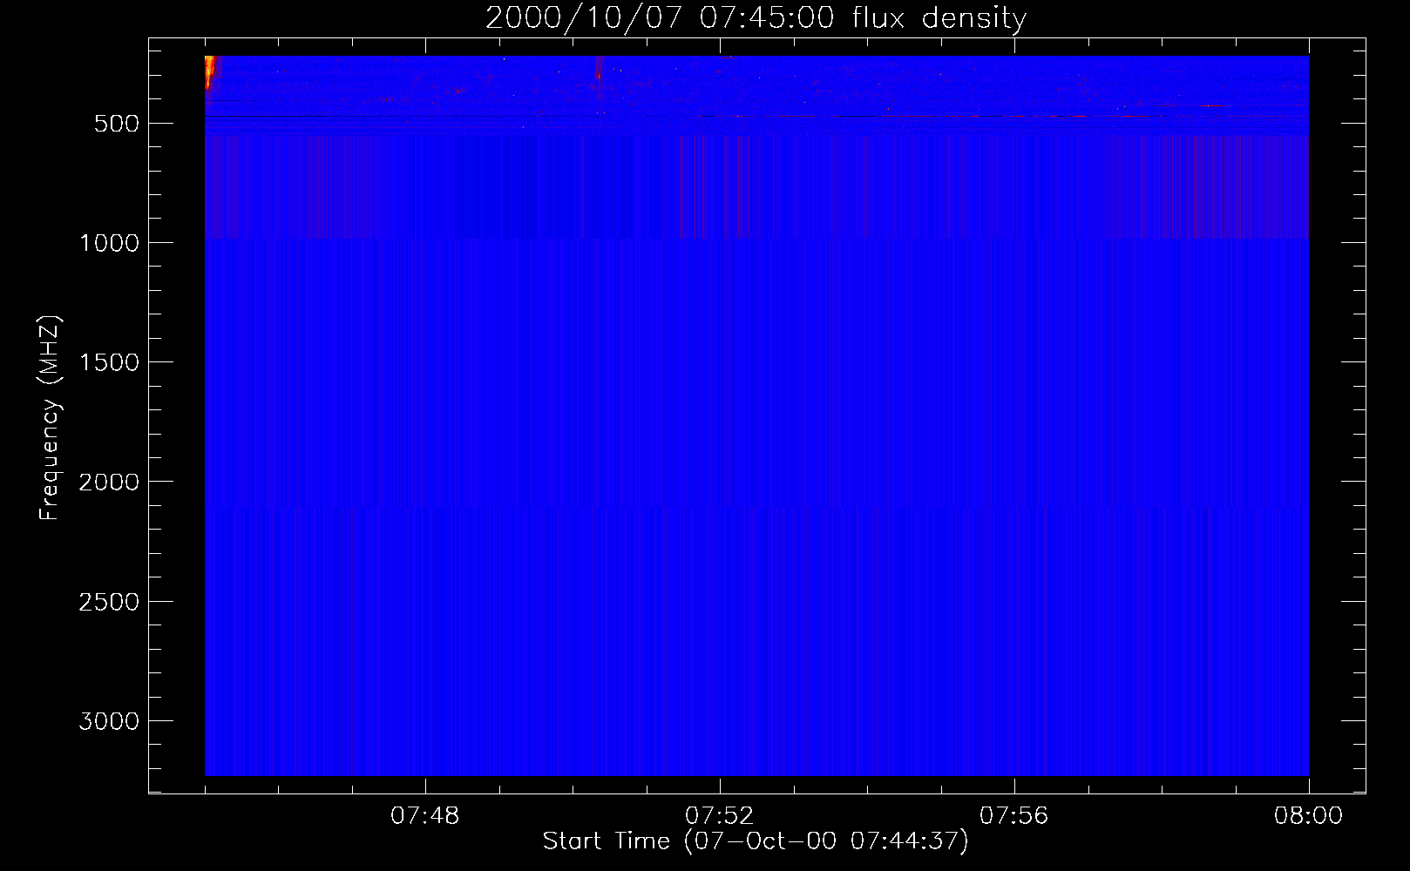Click the 08:00 time tick label
1410x871 pixels.
pos(1308,816)
